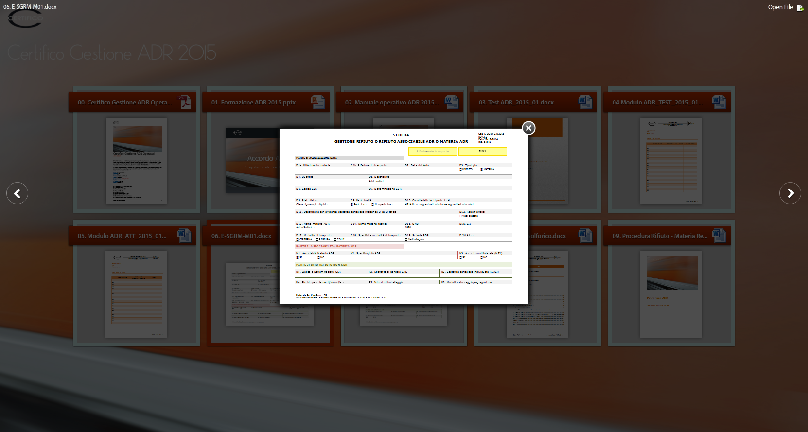Select the 06. E-SGRM-M01.docx card title
Screen dimensions: 808x432
pos(241,236)
